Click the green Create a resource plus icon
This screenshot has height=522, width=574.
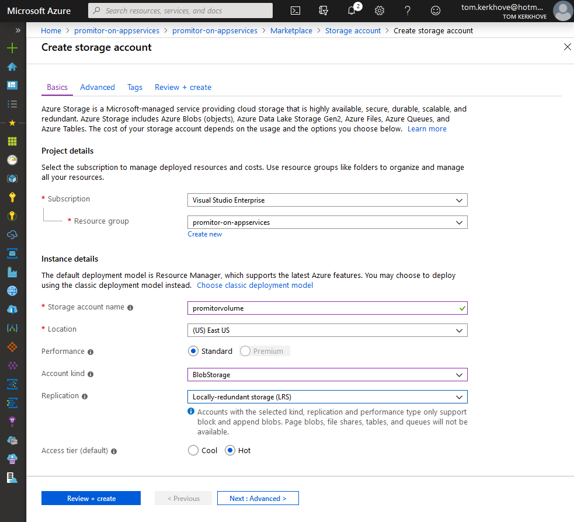(12, 48)
